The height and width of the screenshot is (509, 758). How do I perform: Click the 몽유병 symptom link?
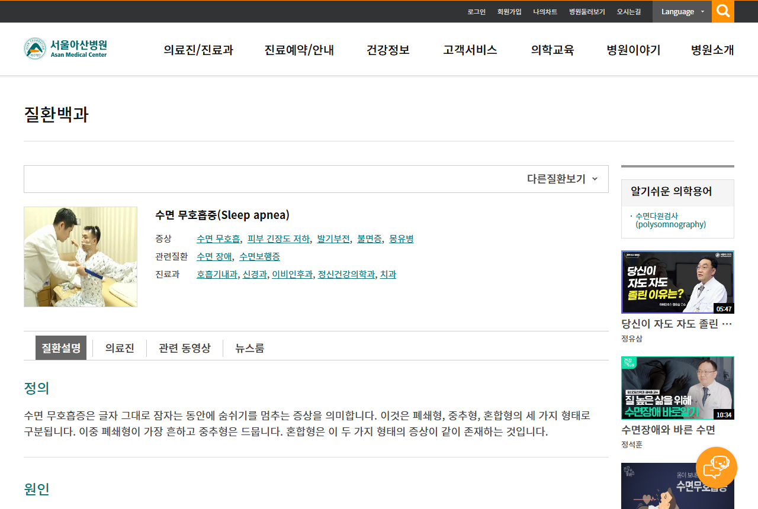402,239
